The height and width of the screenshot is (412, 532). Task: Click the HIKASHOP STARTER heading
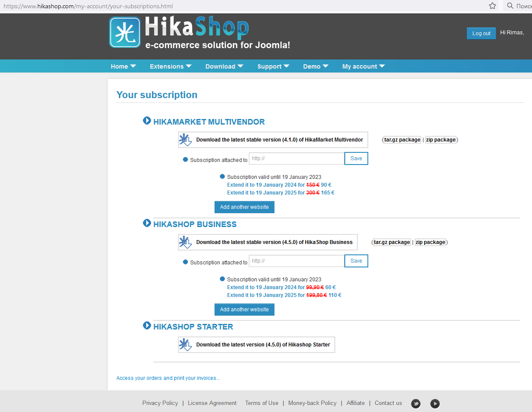click(x=193, y=327)
